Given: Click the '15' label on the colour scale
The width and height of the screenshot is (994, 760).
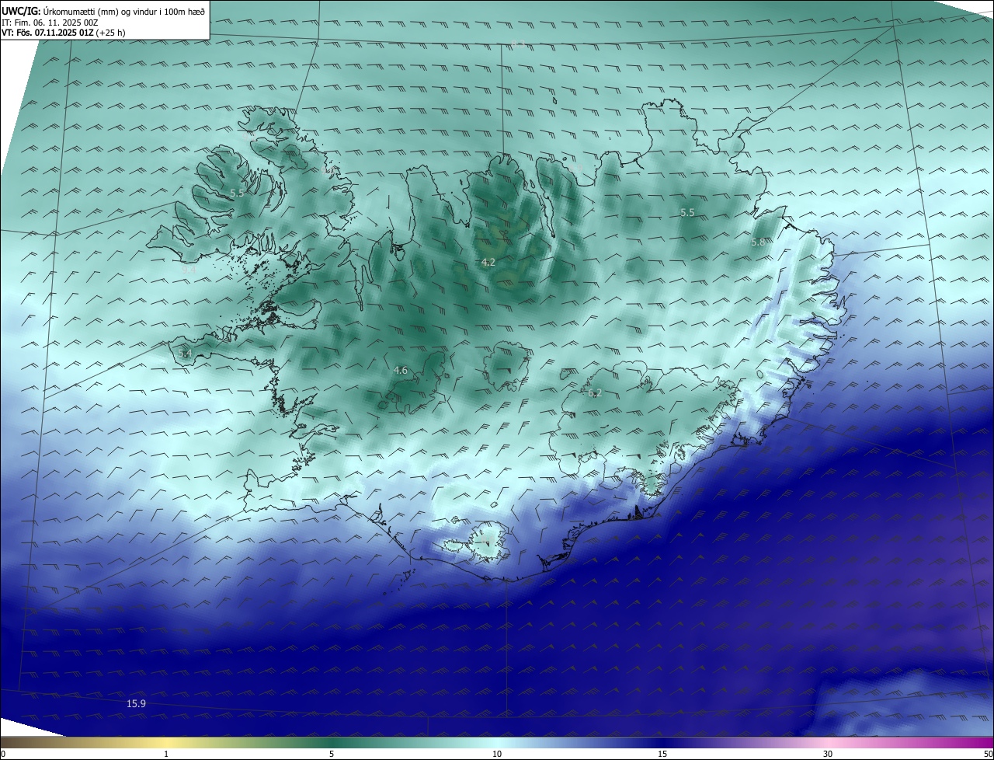Looking at the screenshot, I should [662, 754].
